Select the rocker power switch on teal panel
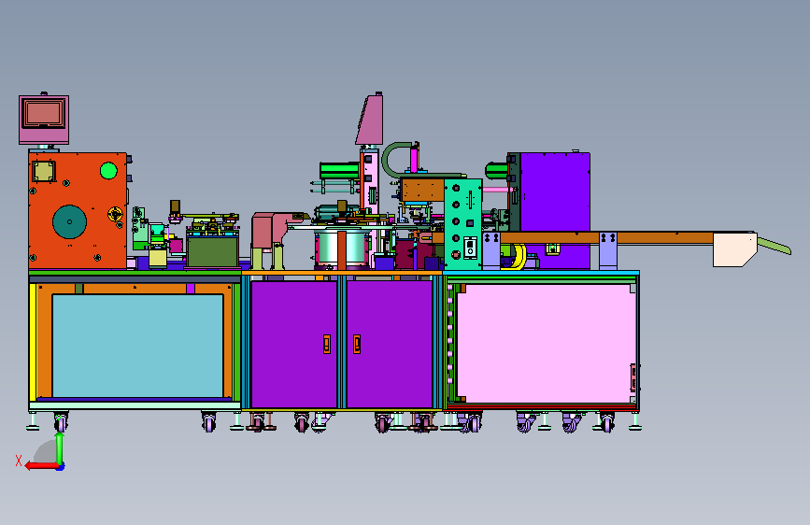Viewport: 810px width, 525px height. pyautogui.click(x=470, y=248)
